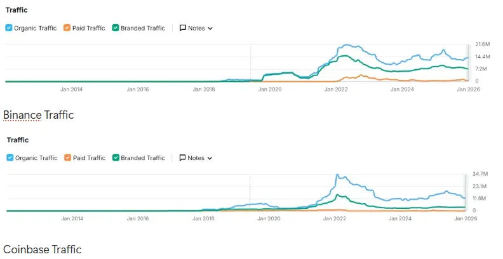The image size is (503, 259).
Task: Select Jan 2022 axis label in top chart
Action: tap(336, 90)
